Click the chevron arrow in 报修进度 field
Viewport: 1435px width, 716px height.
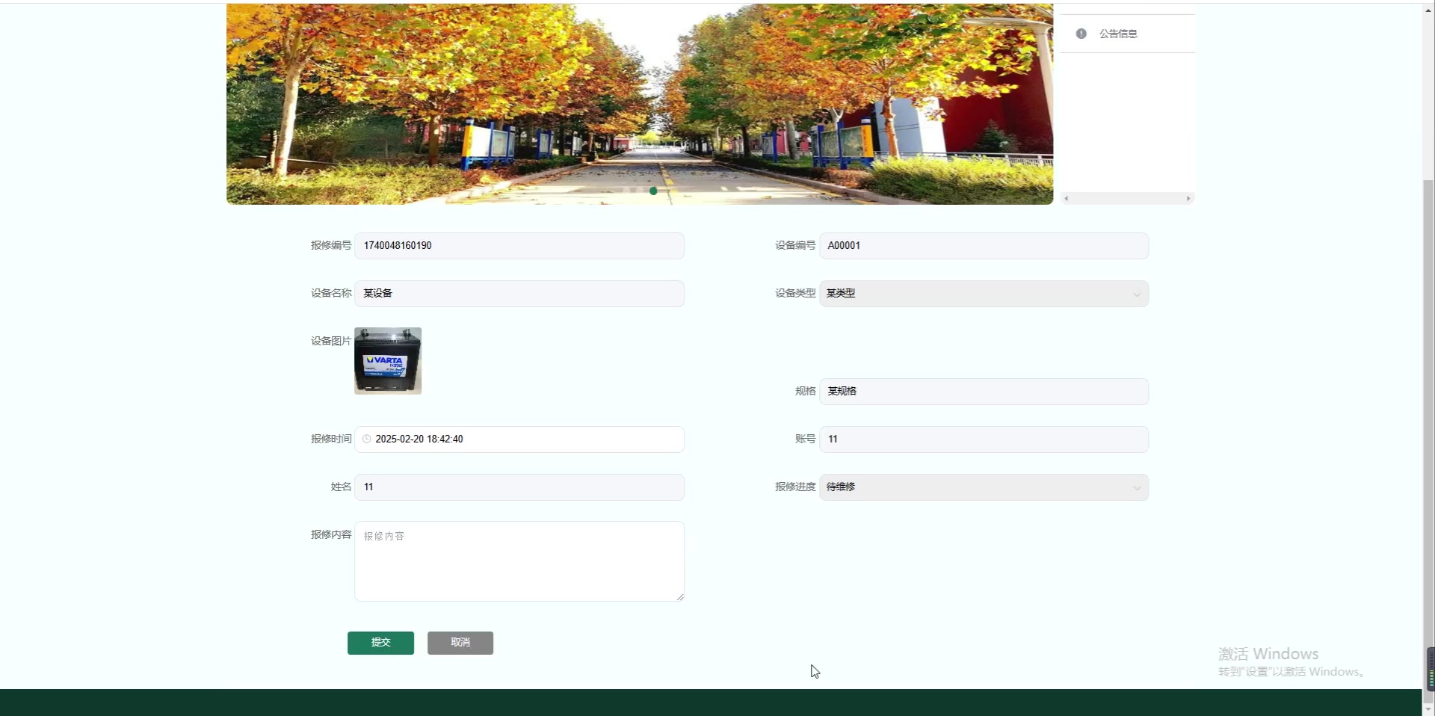1136,488
